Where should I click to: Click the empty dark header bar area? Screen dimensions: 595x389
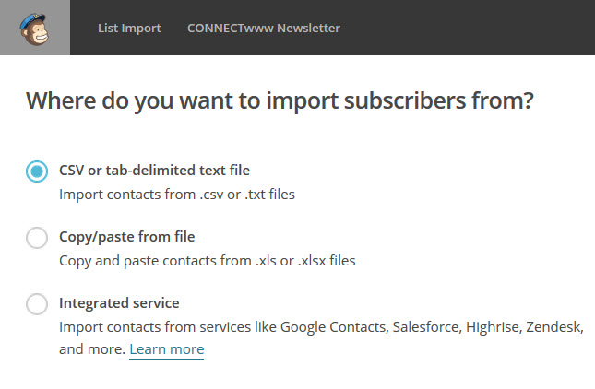[x=461, y=28]
